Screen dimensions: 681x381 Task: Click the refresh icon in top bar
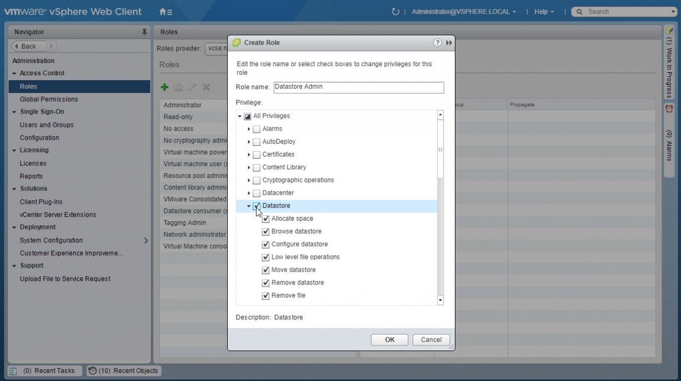[396, 12]
